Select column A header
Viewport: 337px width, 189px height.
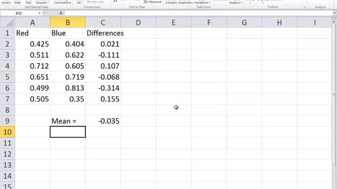pyautogui.click(x=33, y=22)
